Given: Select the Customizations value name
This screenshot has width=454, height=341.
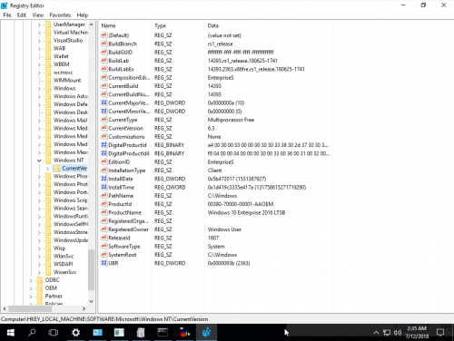Looking at the screenshot, I should (x=126, y=137).
